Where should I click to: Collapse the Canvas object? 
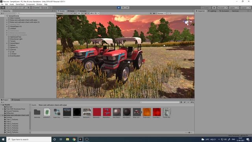point(7,50)
